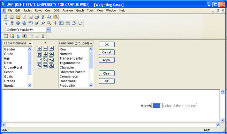Open the red triangle keypad menu
The width and height of the screenshot is (227, 134).
coord(45,42)
